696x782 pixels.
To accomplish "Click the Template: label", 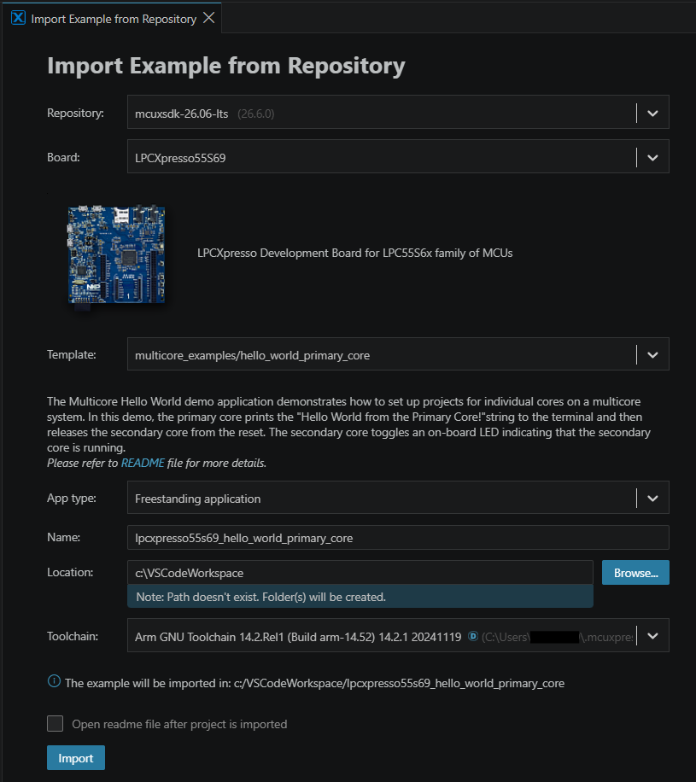I will (x=72, y=354).
